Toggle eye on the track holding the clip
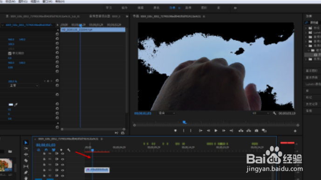The width and height of the screenshot is (321, 180). (x=62, y=170)
